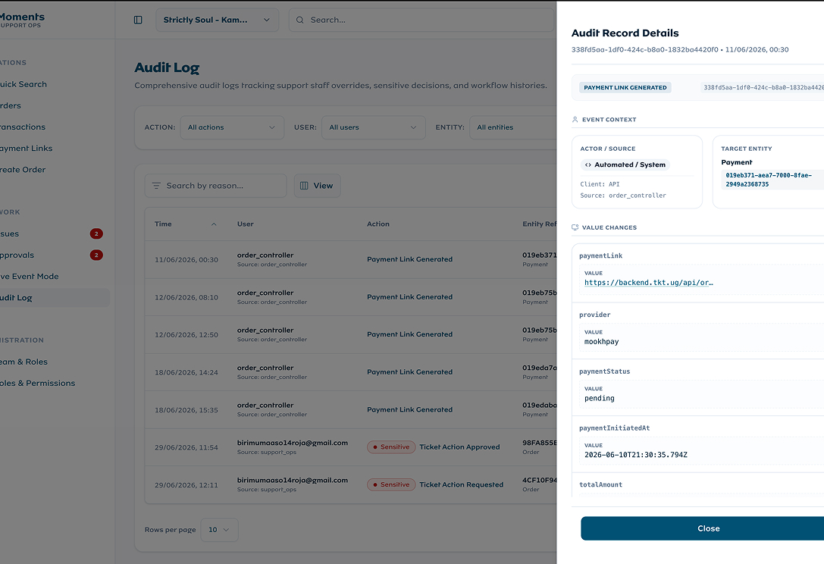Click the 98FA855E entity reference

[539, 443]
